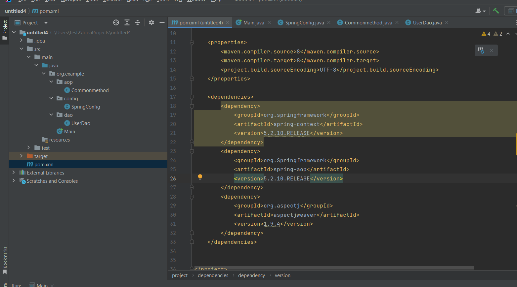Toggle code fold marker at line 17 dependencies
This screenshot has height=287, width=517.
point(192,97)
